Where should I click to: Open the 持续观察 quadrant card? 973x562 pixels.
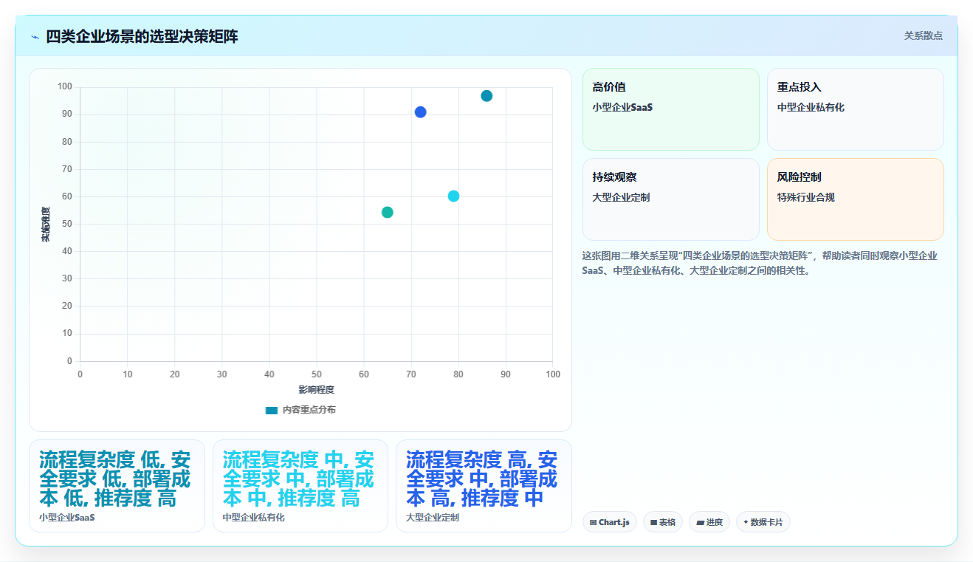[x=671, y=199]
